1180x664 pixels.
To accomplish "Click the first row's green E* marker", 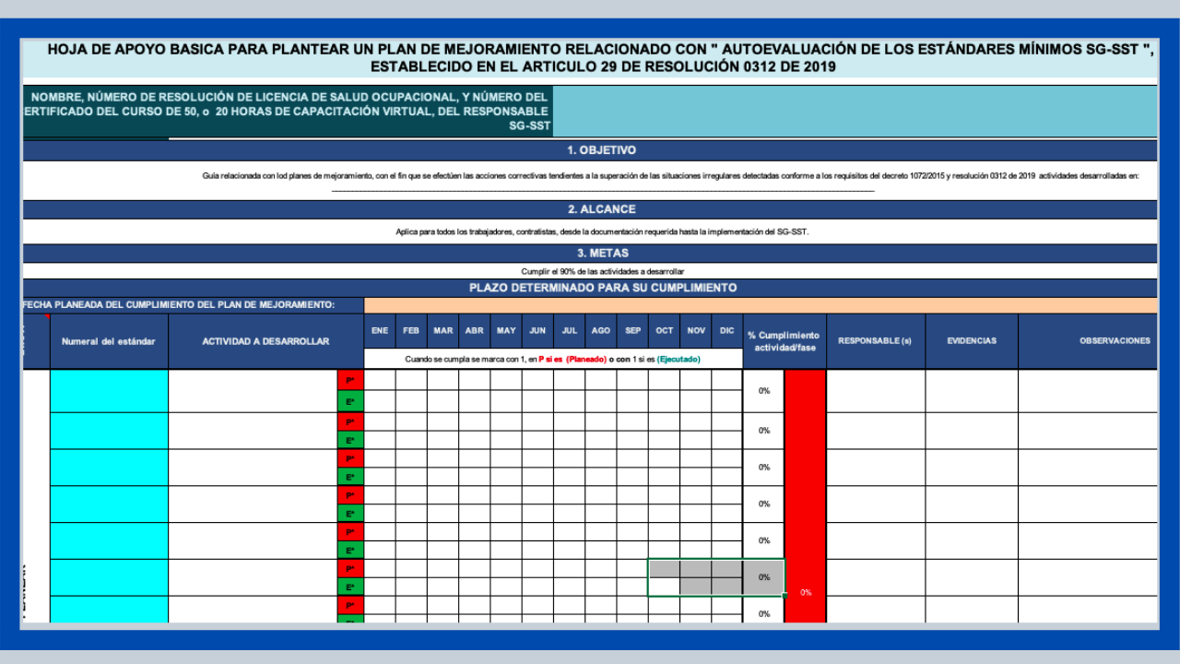I will pyautogui.click(x=350, y=402).
